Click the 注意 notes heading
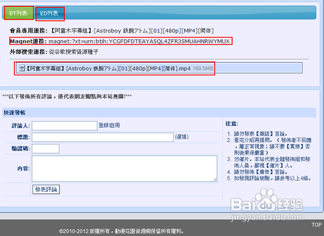 click(232, 124)
